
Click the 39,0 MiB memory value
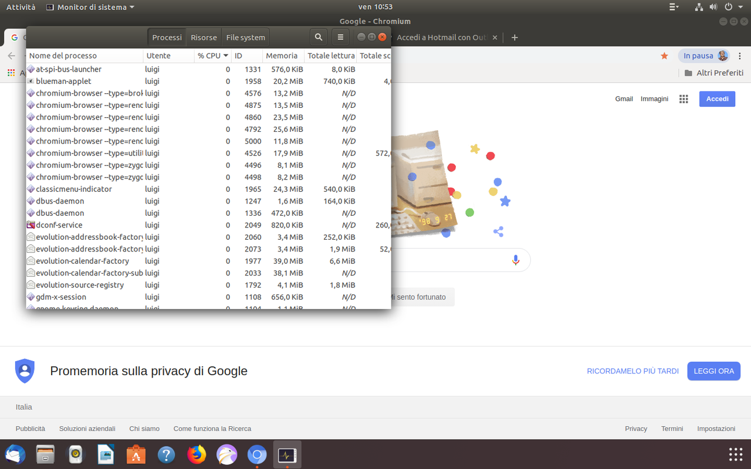tap(287, 261)
